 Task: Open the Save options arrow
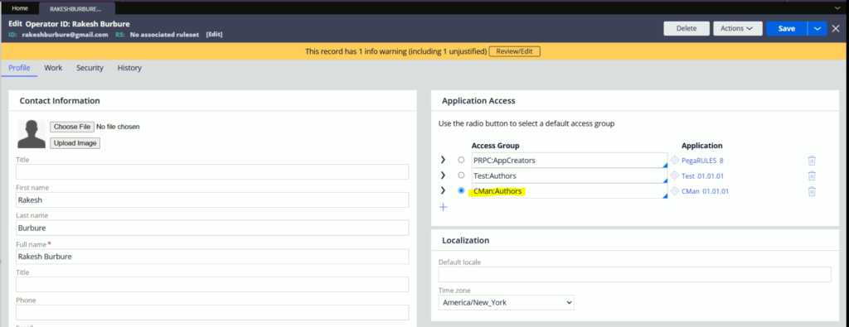[x=817, y=29]
